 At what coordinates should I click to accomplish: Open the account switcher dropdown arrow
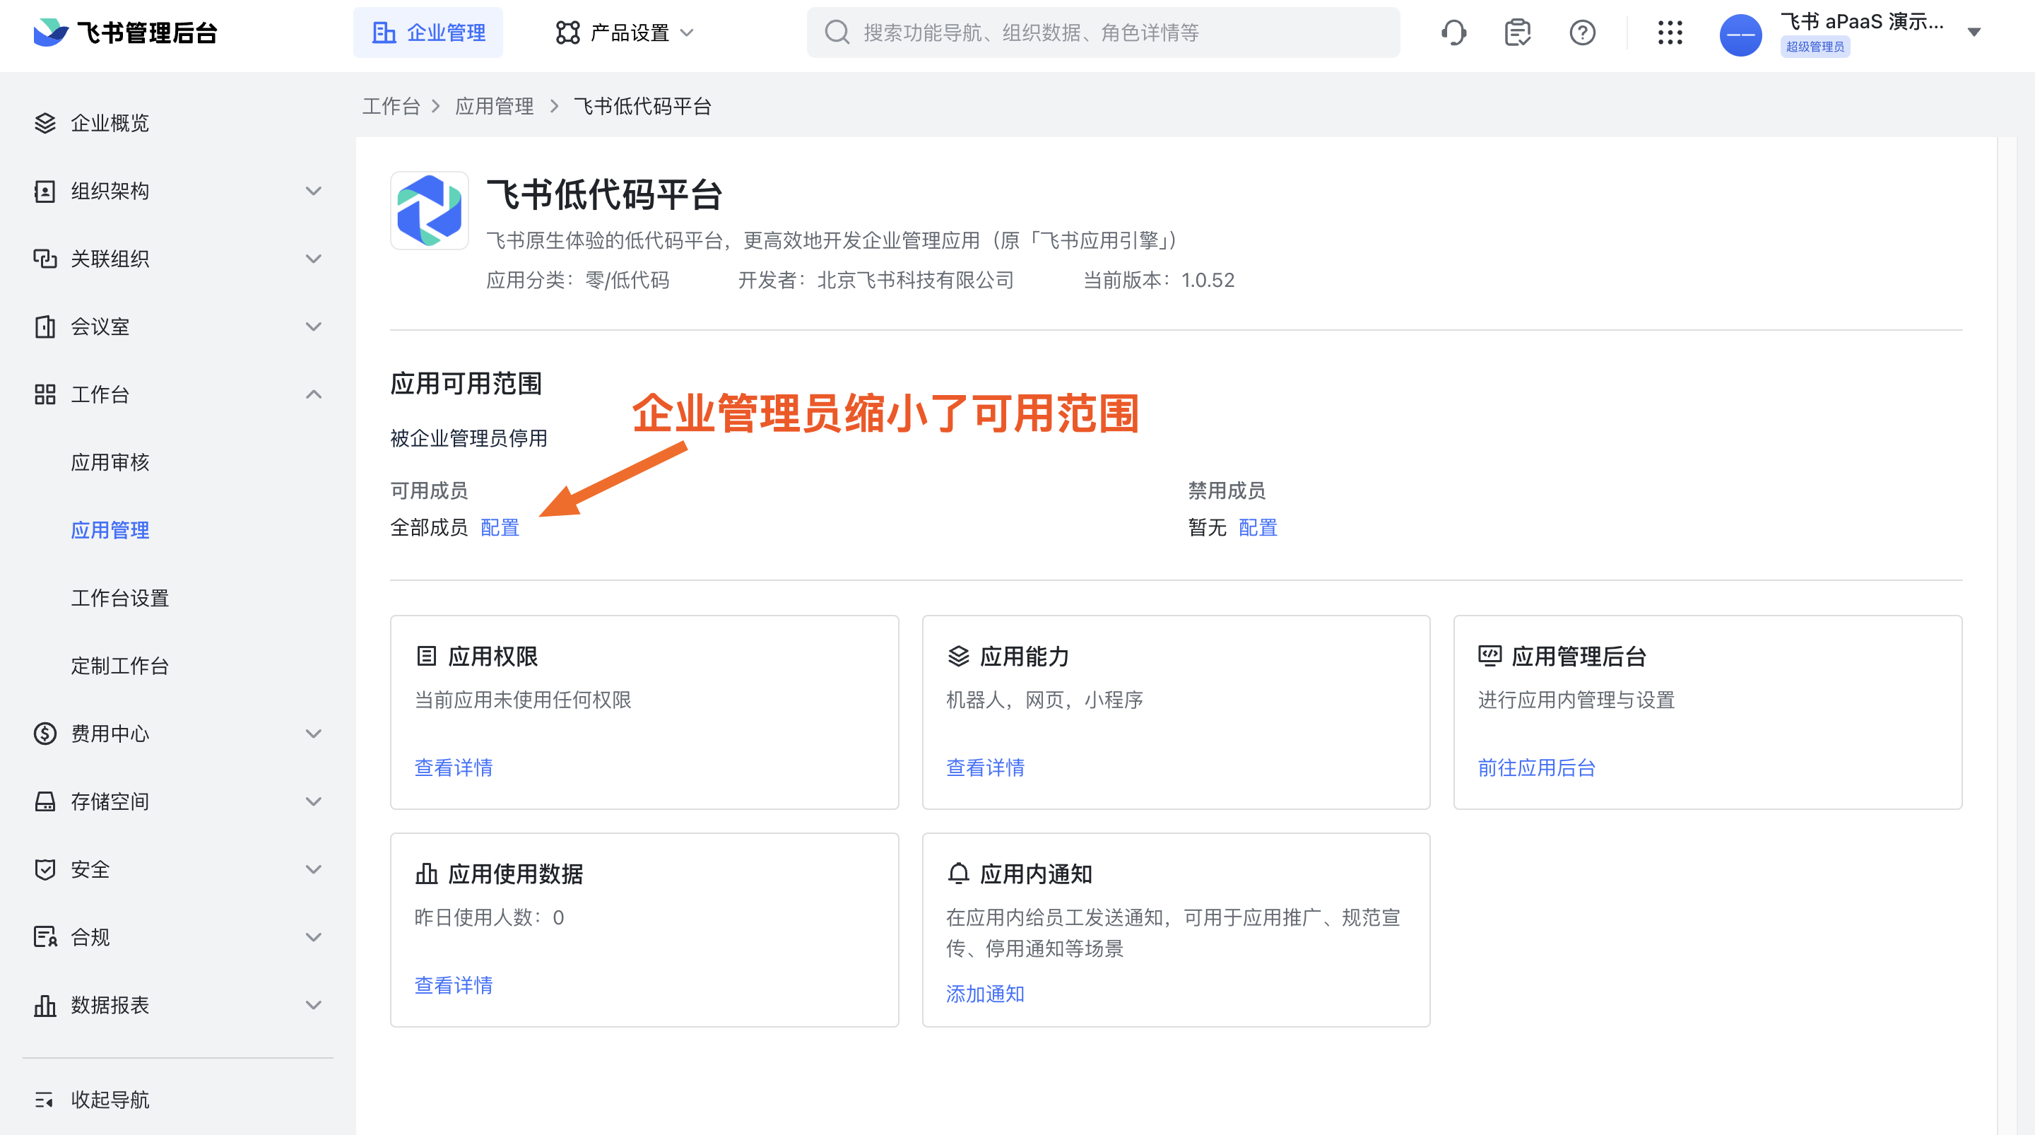[x=1974, y=33]
